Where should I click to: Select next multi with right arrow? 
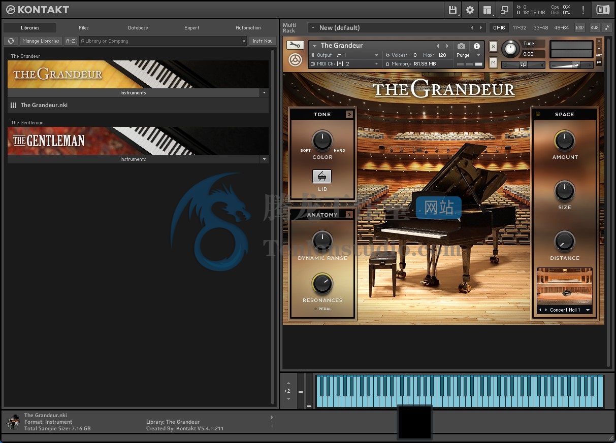tap(481, 28)
